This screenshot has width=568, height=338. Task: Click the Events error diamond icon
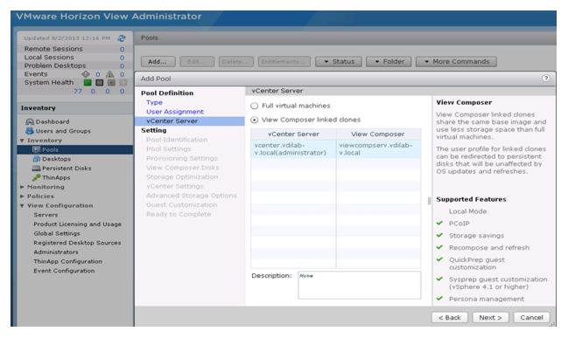coord(86,74)
